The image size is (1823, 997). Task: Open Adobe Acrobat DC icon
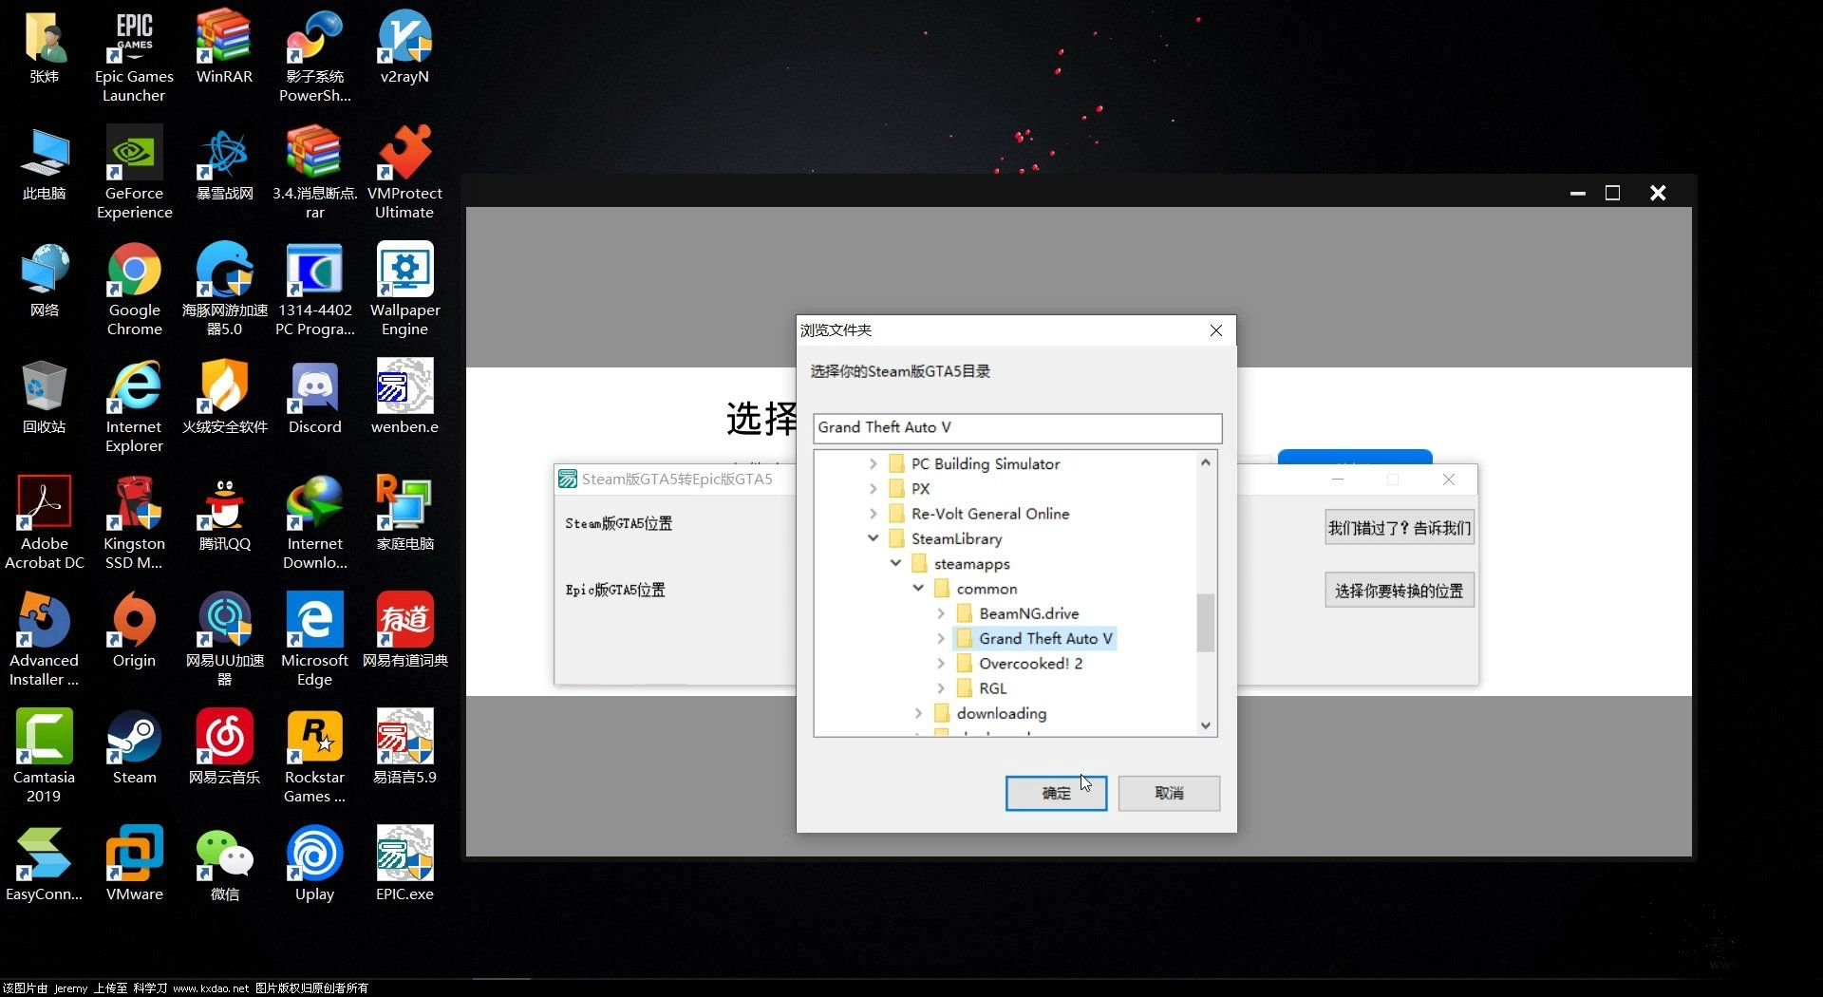coord(45,523)
